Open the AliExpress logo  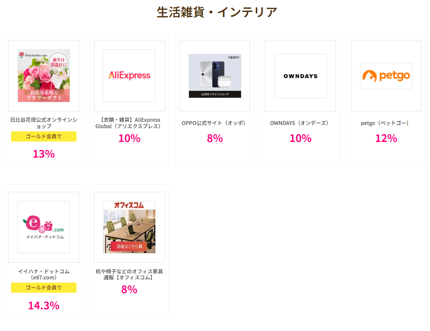130,76
